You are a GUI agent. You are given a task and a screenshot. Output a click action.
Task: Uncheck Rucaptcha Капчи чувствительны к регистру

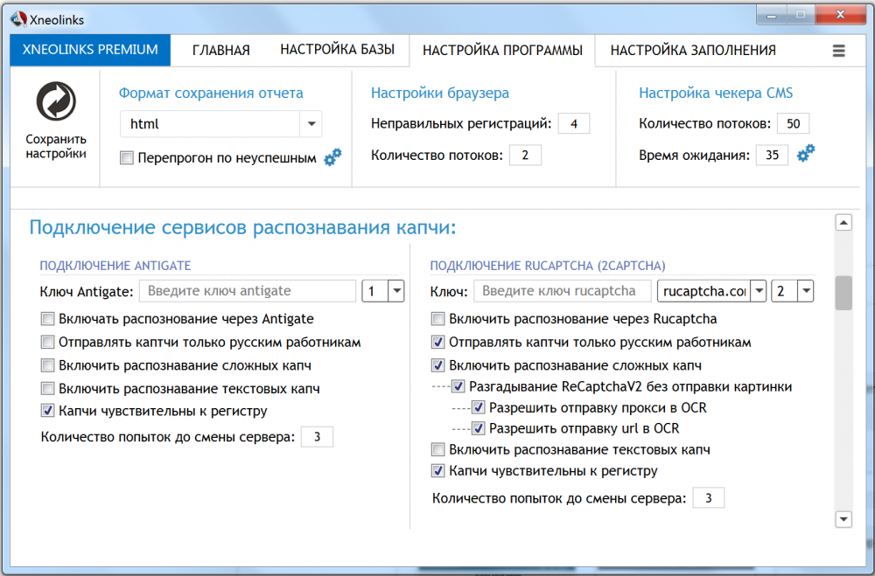[x=438, y=470]
